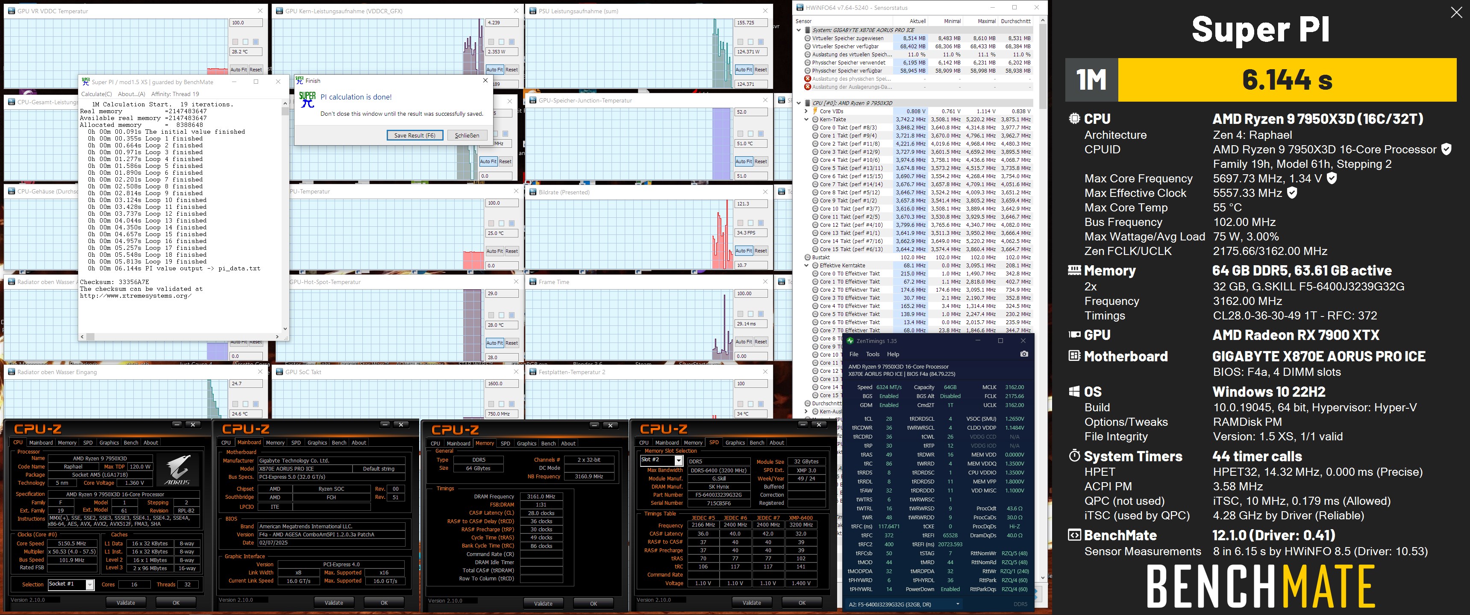Open Super PI About...(A) menu
This screenshot has height=615, width=1470.
(x=131, y=94)
